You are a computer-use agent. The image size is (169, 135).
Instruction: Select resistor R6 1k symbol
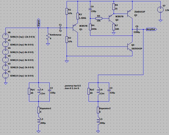coord(114,7)
